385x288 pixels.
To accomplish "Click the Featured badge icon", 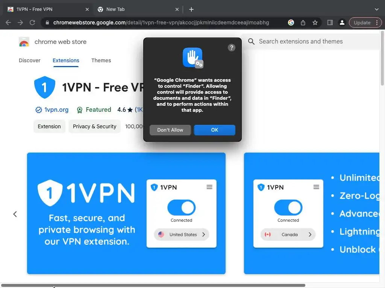I will [x=80, y=110].
